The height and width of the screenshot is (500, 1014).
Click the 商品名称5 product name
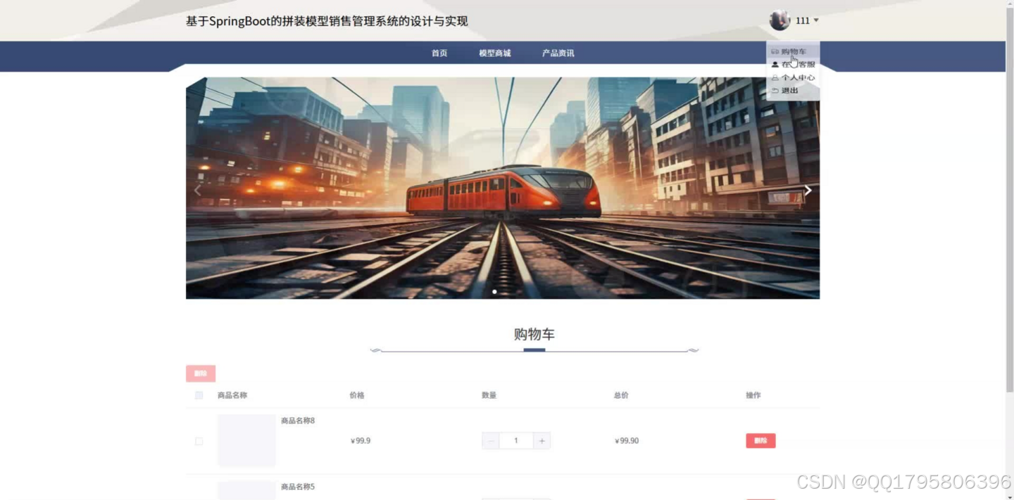click(298, 487)
